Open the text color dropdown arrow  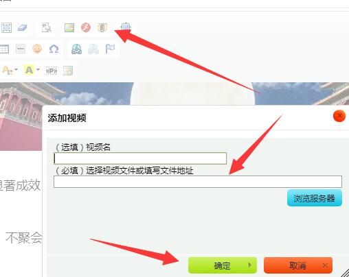(x=16, y=69)
